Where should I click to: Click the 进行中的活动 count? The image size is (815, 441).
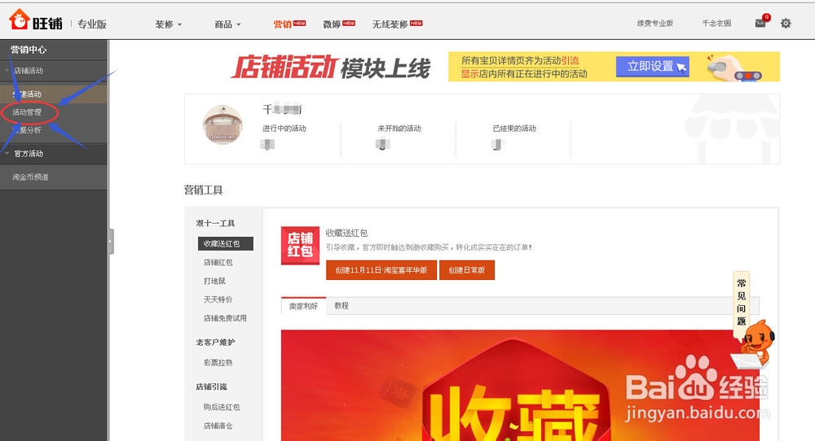[267, 144]
